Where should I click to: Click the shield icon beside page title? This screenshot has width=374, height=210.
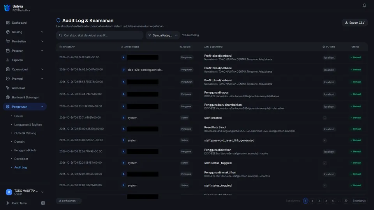tap(58, 20)
